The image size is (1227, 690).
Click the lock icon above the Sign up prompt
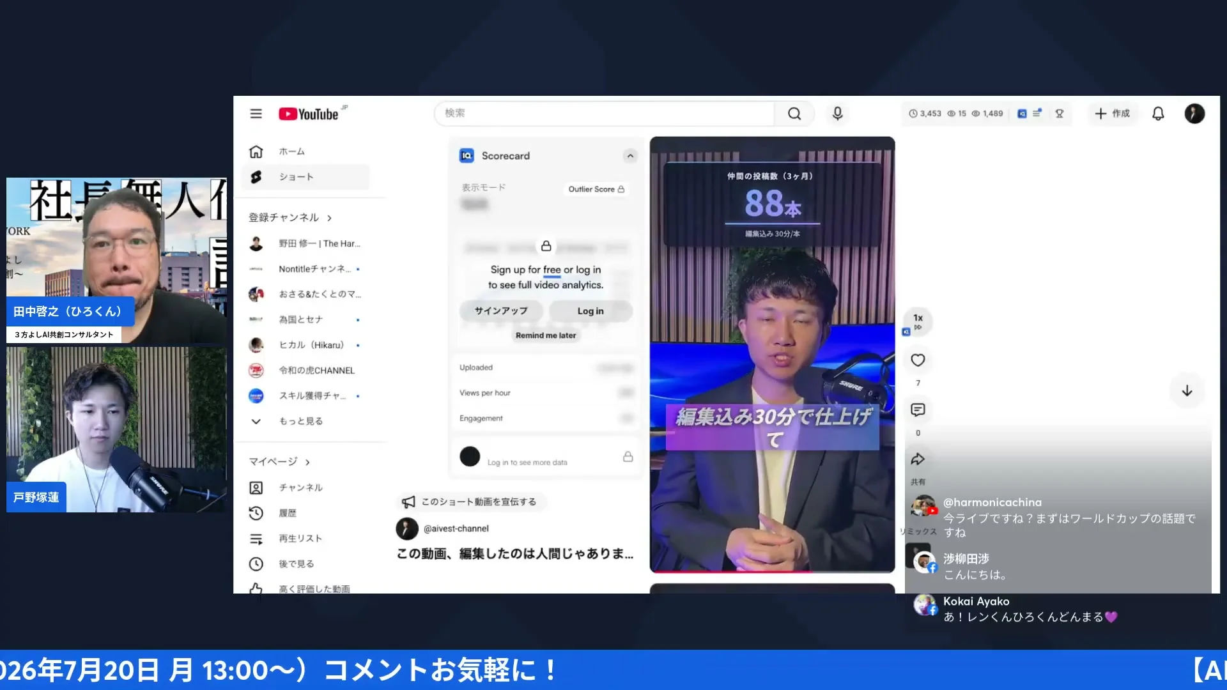pyautogui.click(x=546, y=246)
